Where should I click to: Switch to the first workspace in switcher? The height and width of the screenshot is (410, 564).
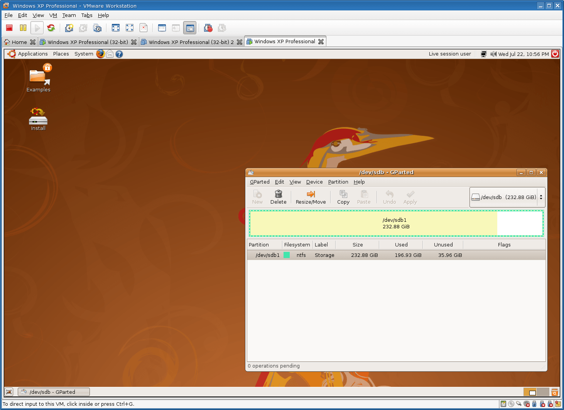click(x=530, y=392)
